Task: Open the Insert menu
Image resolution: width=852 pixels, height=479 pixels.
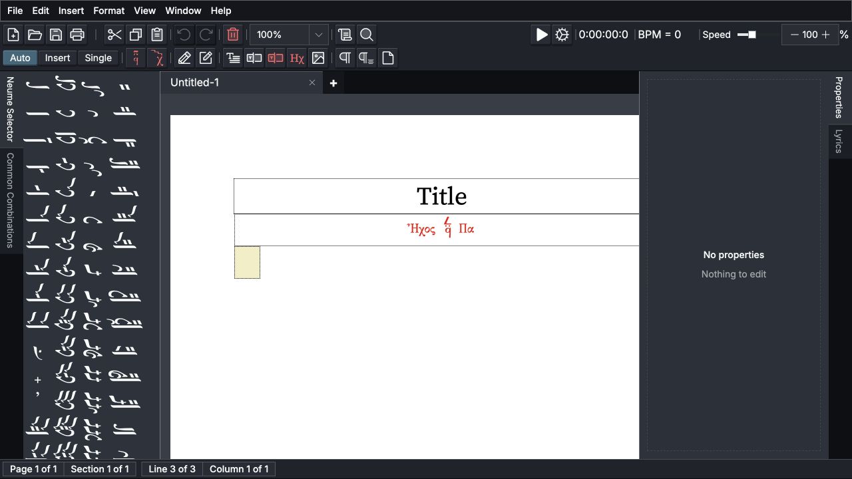Action: 71,11
